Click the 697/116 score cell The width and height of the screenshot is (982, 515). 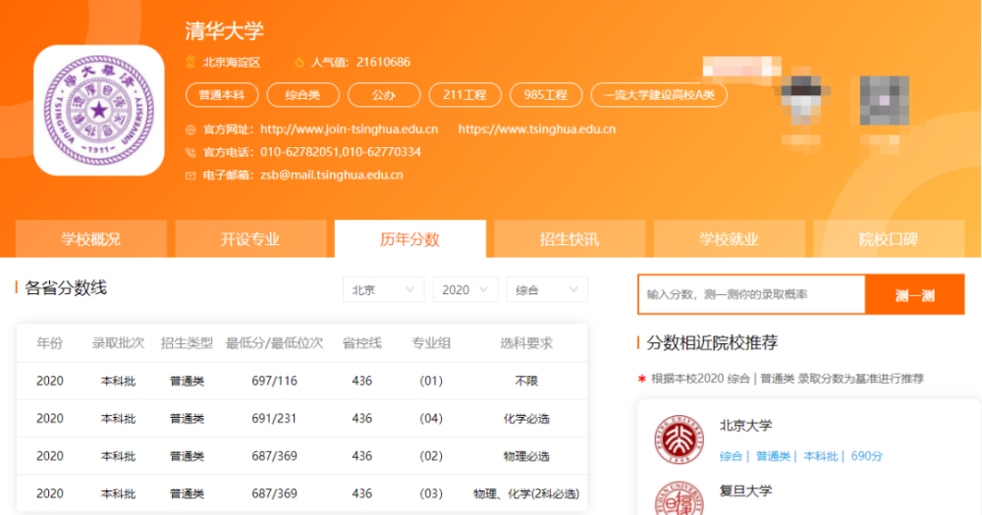[274, 381]
